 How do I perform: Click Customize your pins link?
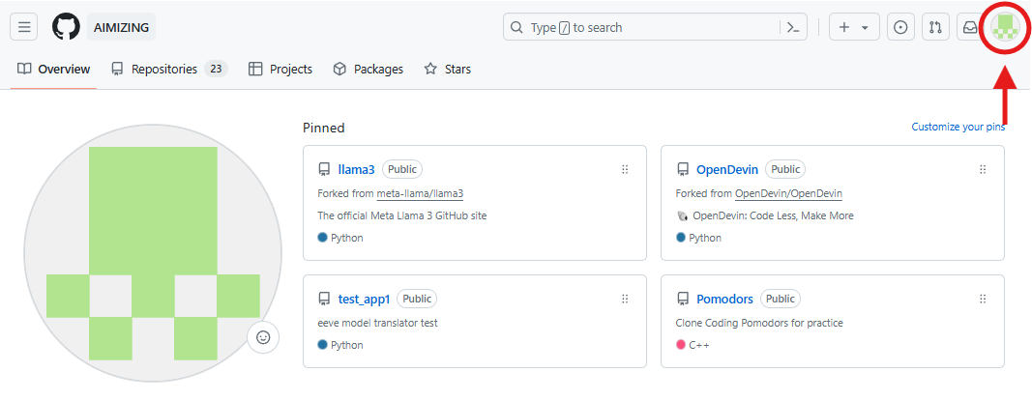tap(958, 128)
